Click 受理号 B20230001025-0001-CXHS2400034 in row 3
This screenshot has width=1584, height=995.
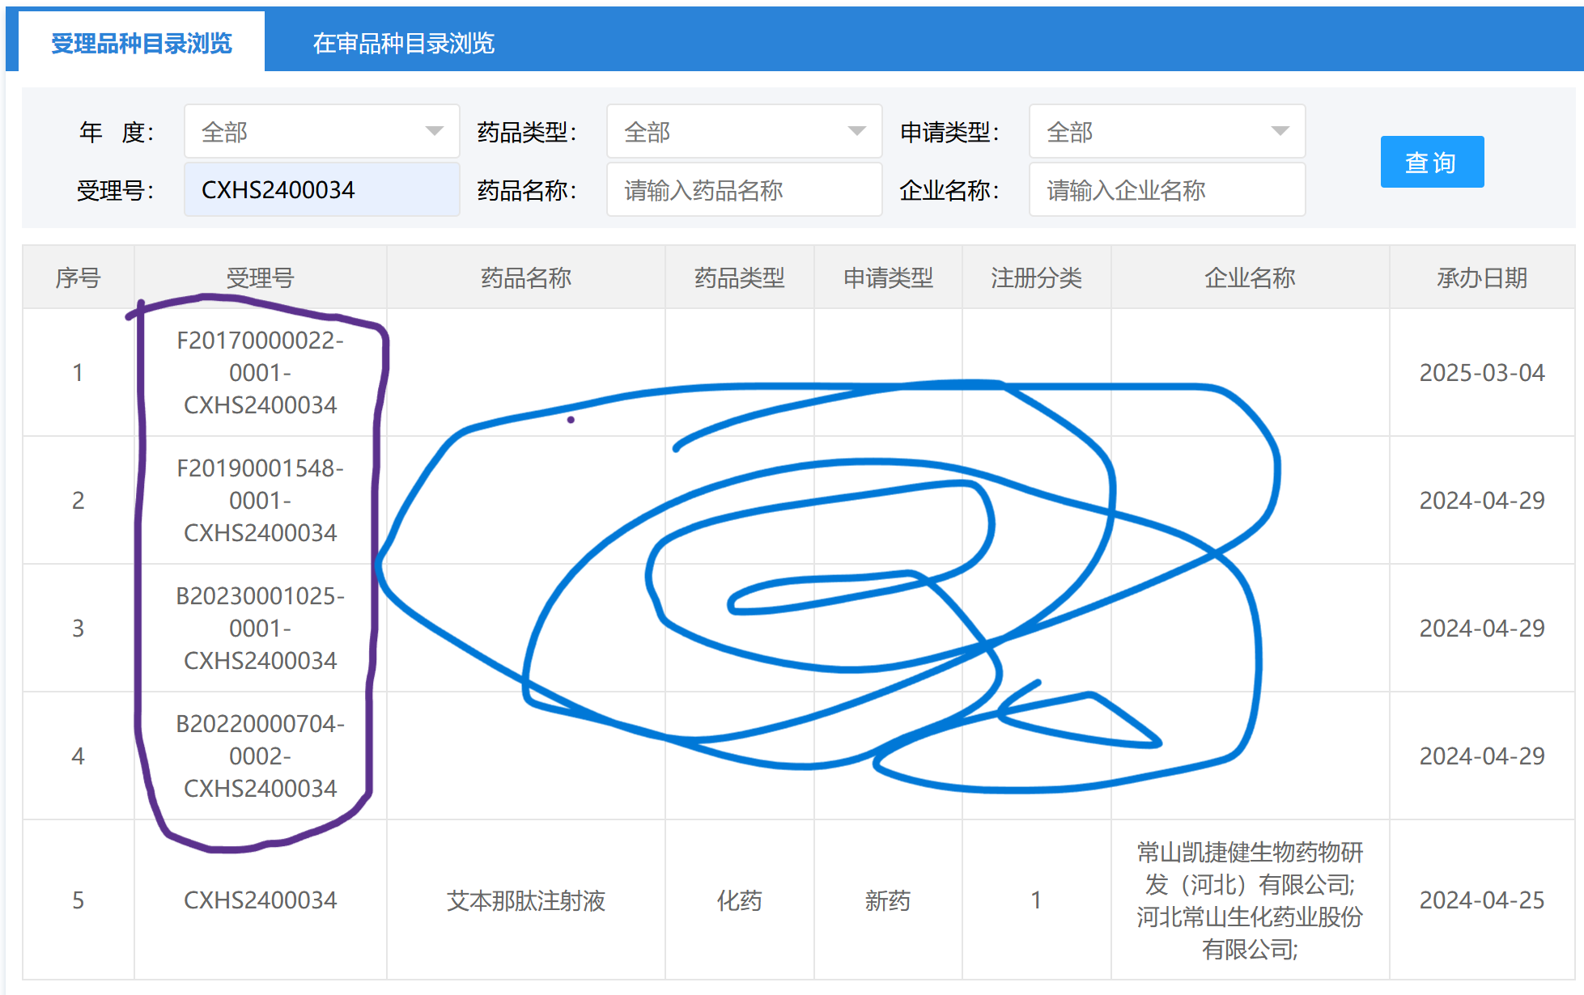[x=260, y=628]
